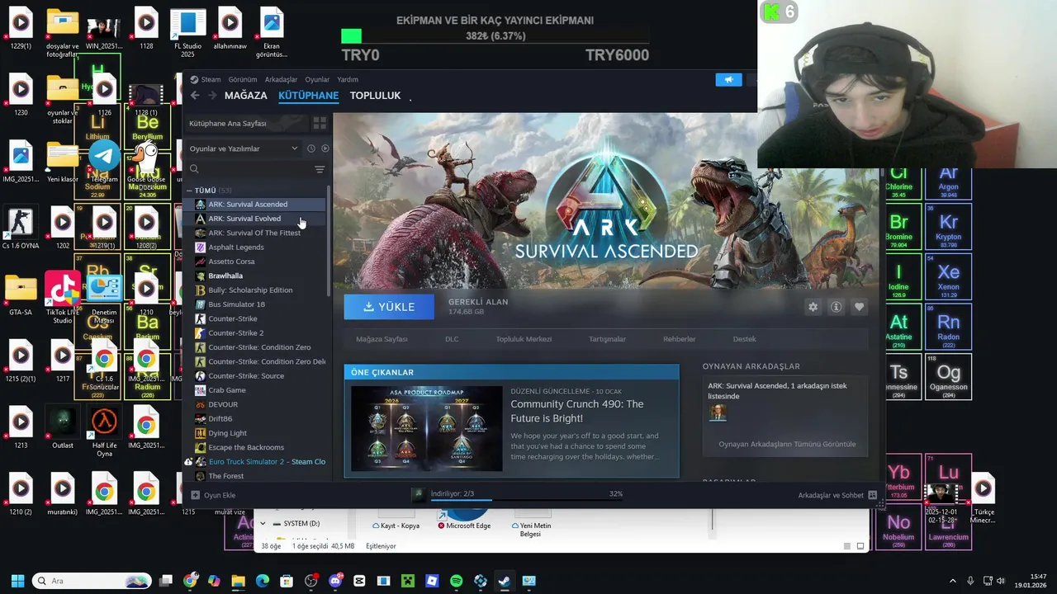Open advanced library filter options icon
This screenshot has width=1057, height=594.
coord(320,169)
